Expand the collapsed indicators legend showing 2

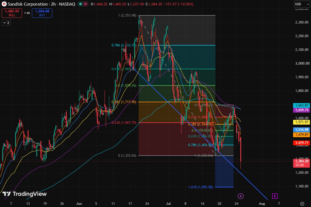[x=6, y=23]
